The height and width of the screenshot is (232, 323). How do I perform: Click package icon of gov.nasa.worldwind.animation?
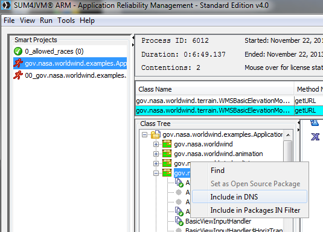click(x=167, y=154)
